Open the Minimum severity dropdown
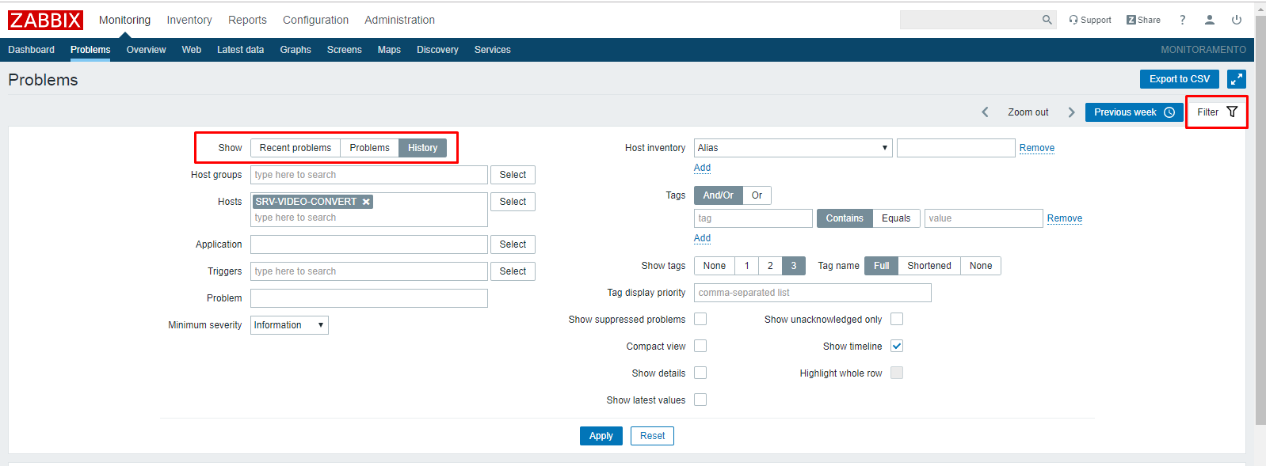This screenshot has width=1266, height=466. (x=289, y=325)
